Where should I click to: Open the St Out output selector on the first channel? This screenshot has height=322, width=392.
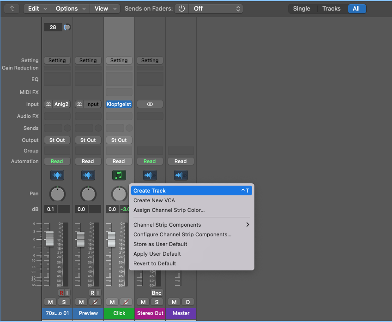tap(57, 140)
